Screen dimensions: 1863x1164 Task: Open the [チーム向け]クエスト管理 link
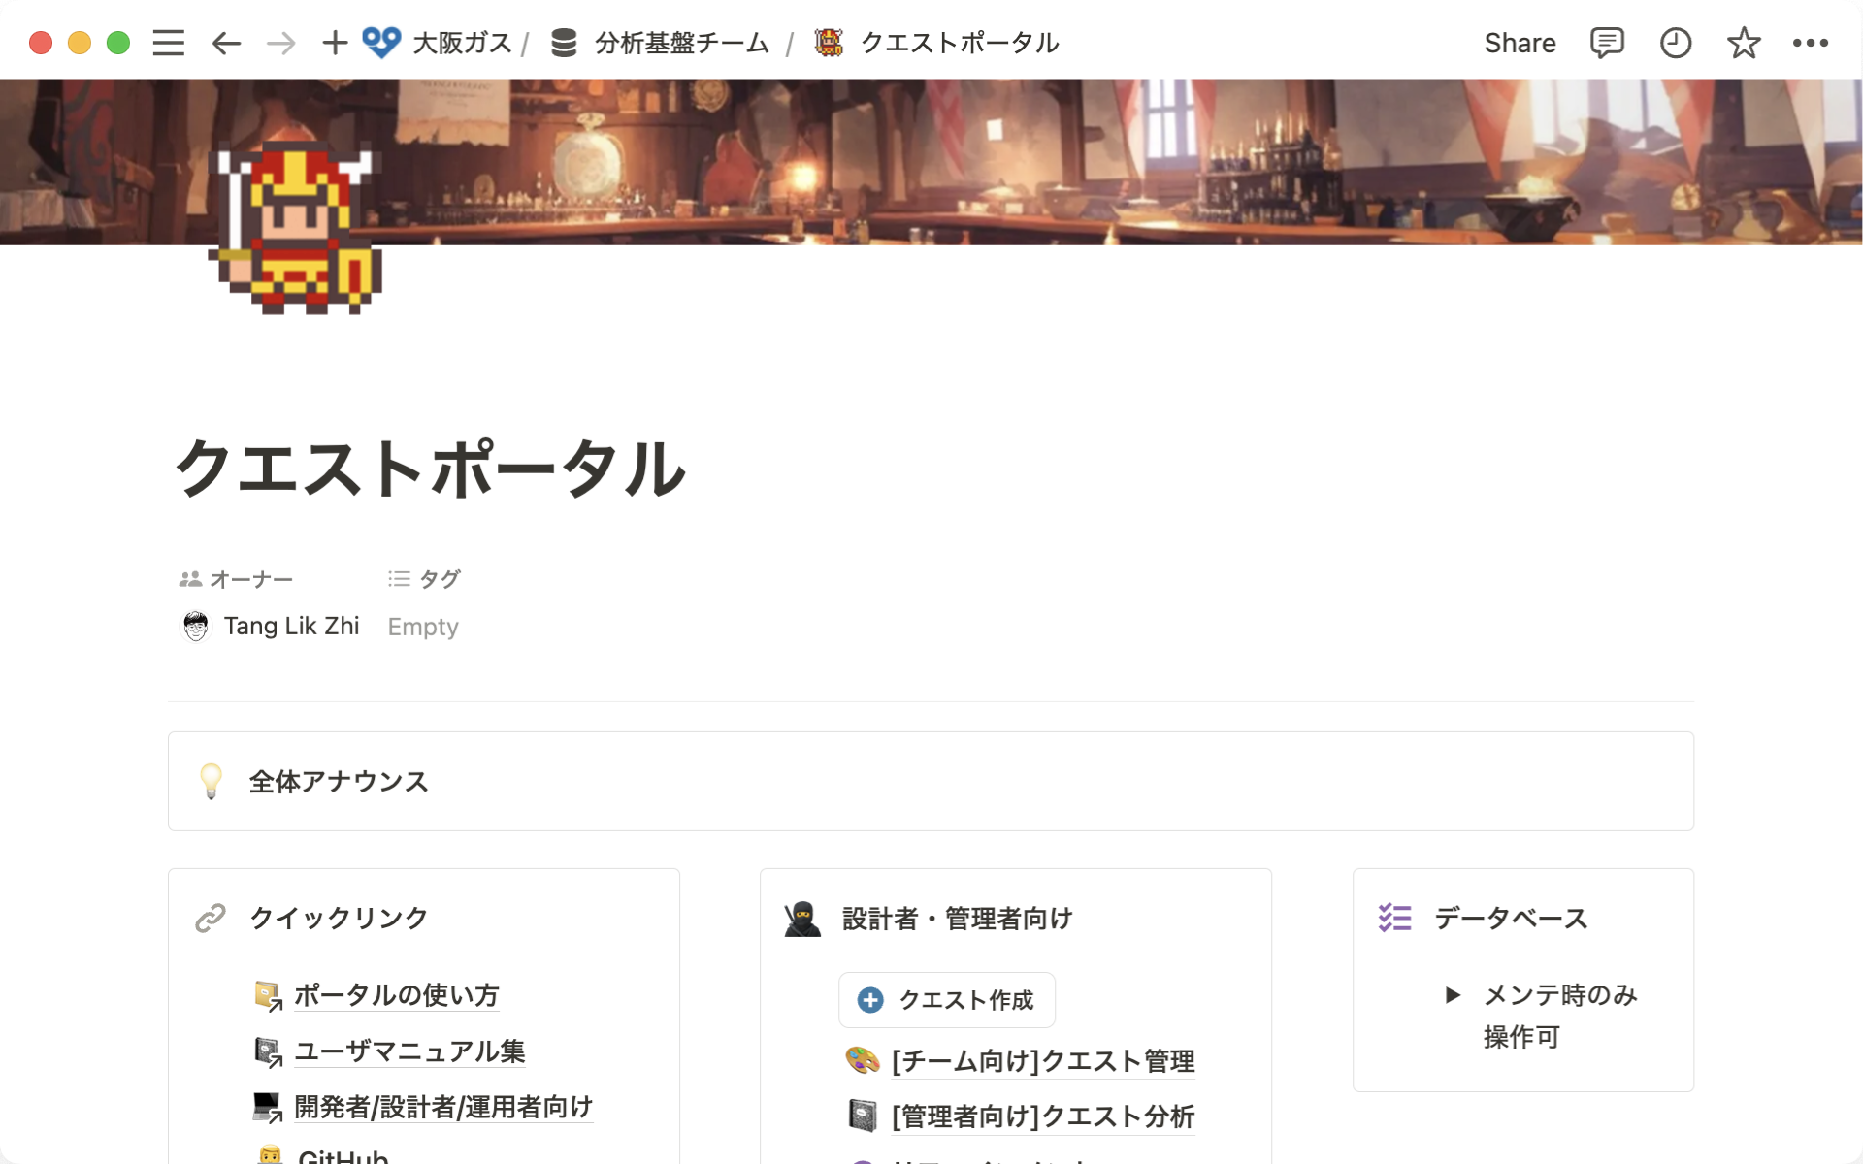(1043, 1061)
